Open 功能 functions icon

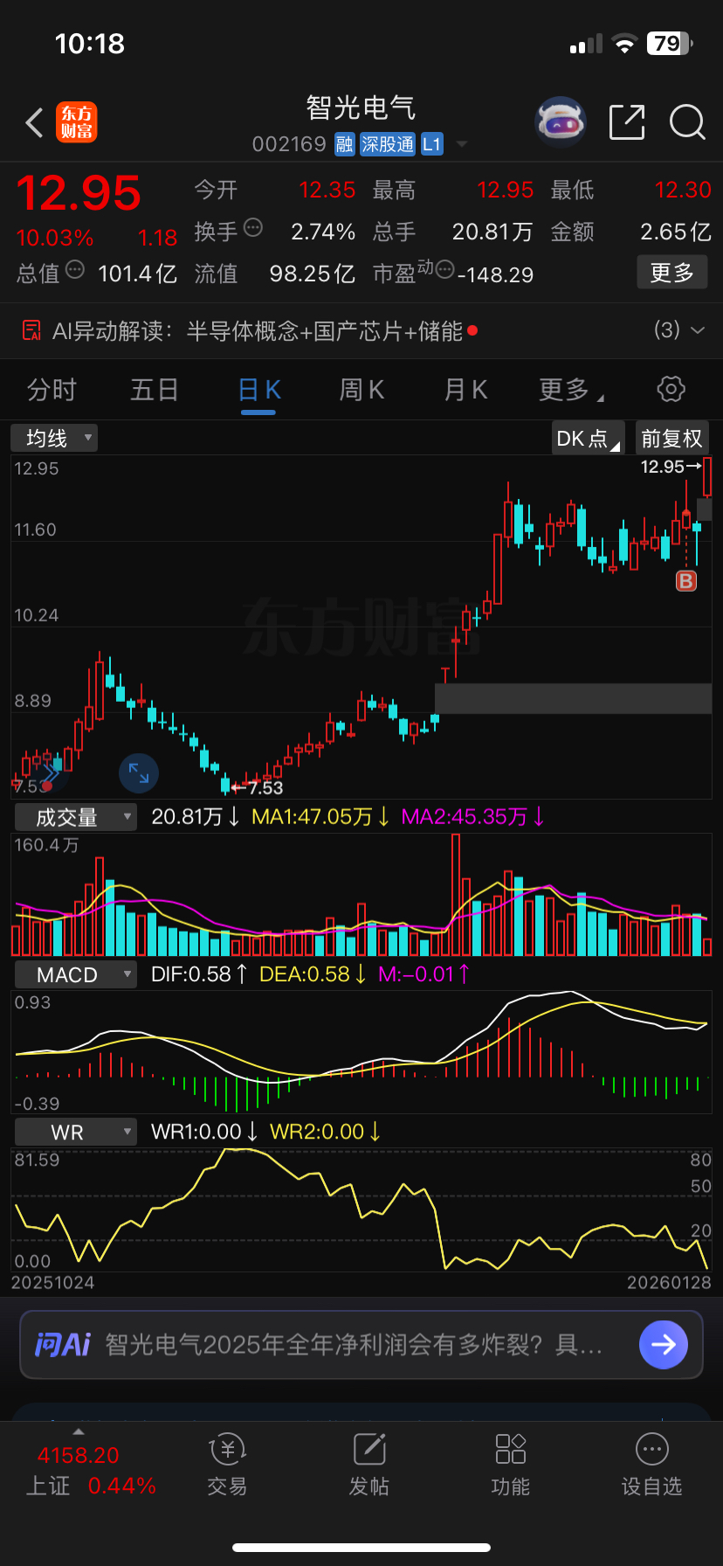point(511,1450)
